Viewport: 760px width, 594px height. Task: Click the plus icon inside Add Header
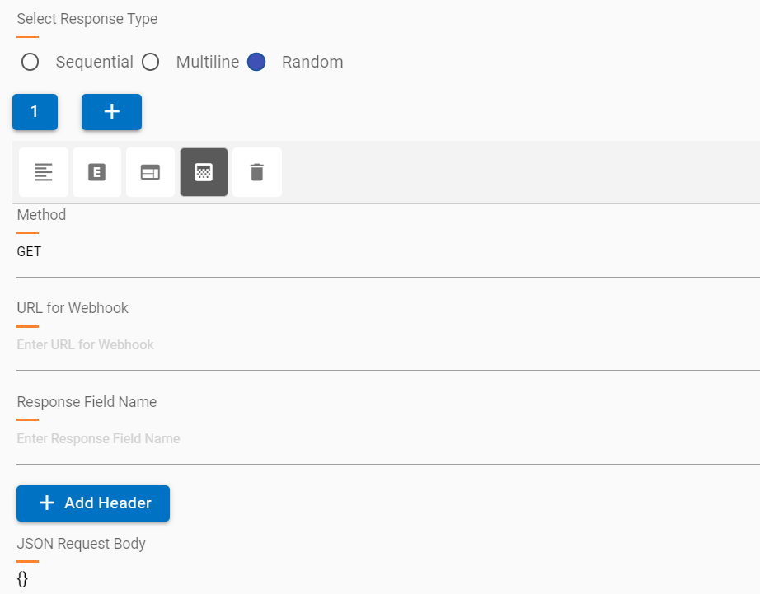coord(47,503)
